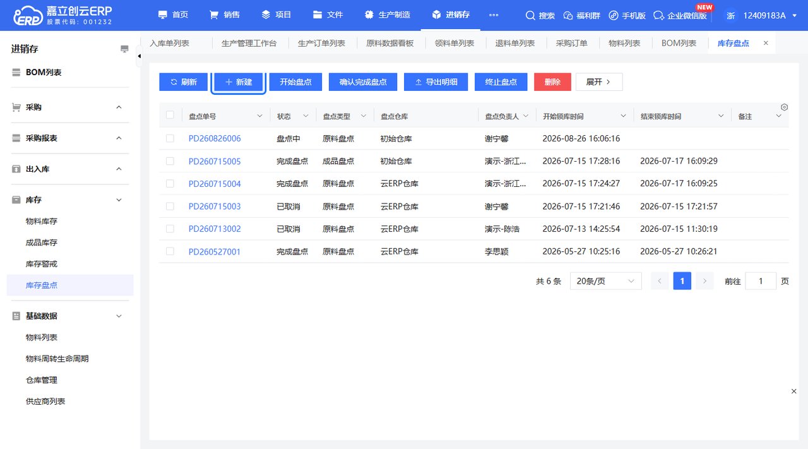Open 生产制造 in top navigation

(388, 15)
